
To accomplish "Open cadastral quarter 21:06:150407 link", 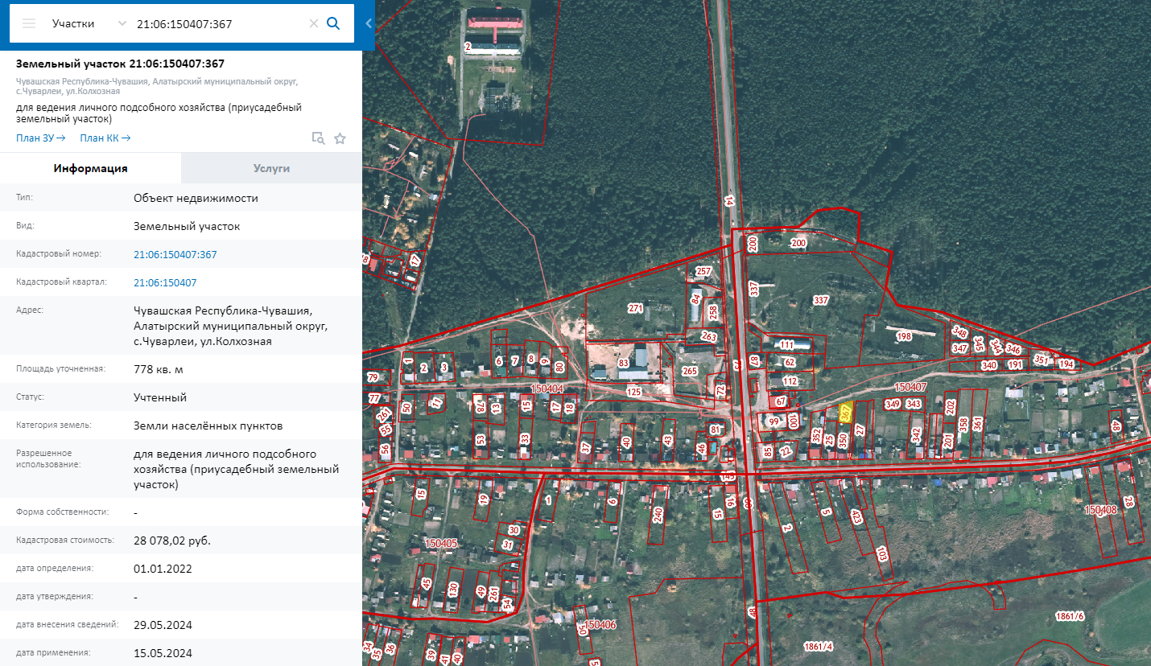I will click(165, 282).
